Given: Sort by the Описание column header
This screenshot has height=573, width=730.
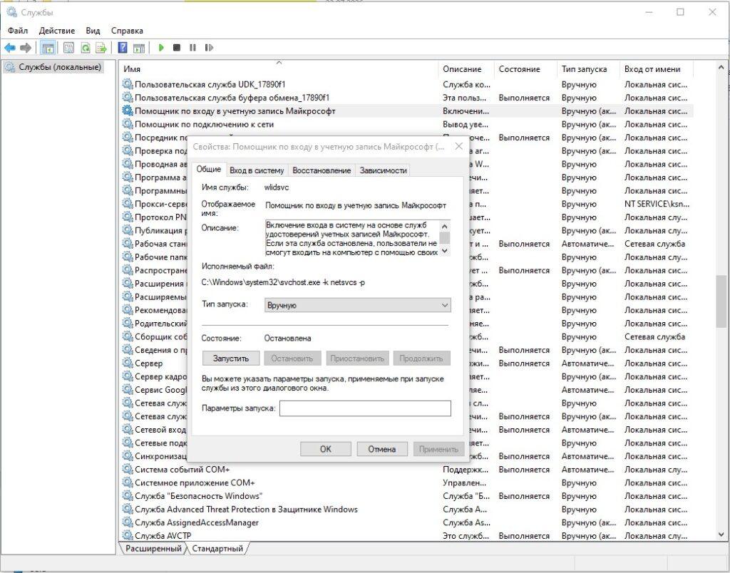Looking at the screenshot, I should (x=466, y=69).
